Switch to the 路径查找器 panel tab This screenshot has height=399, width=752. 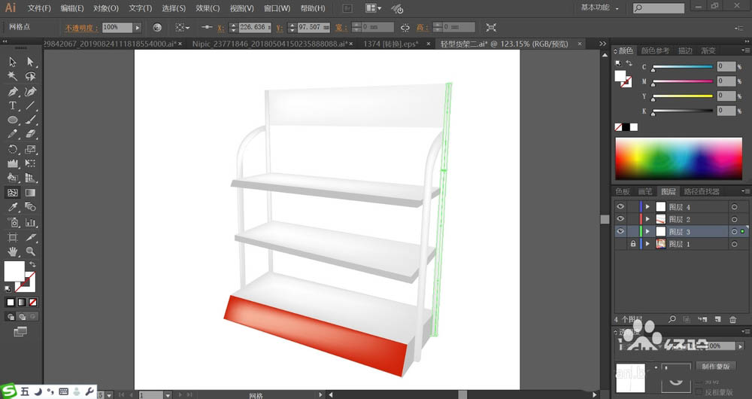tap(702, 191)
